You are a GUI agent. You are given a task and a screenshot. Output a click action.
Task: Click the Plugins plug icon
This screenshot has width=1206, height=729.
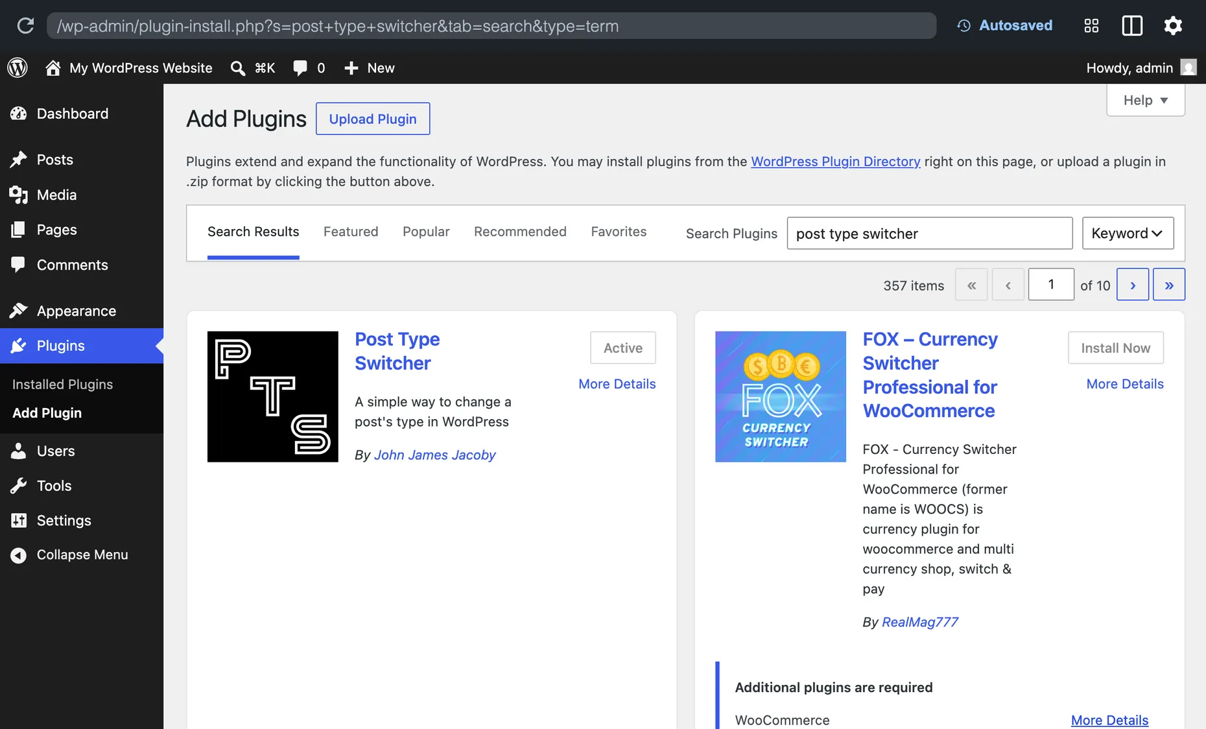[18, 346]
